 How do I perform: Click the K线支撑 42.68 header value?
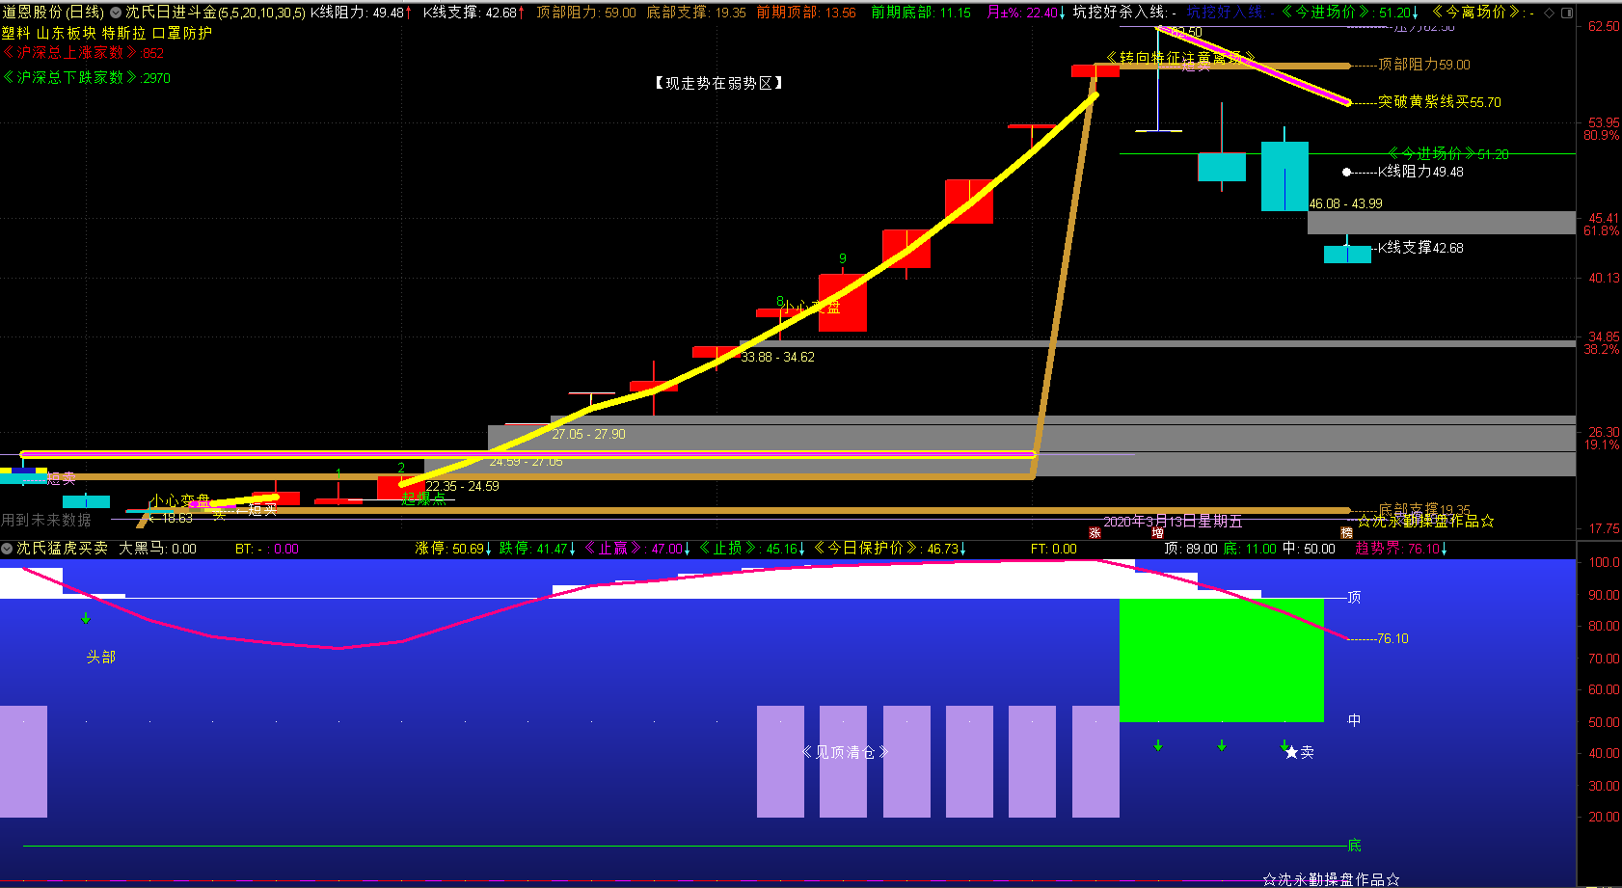click(474, 13)
